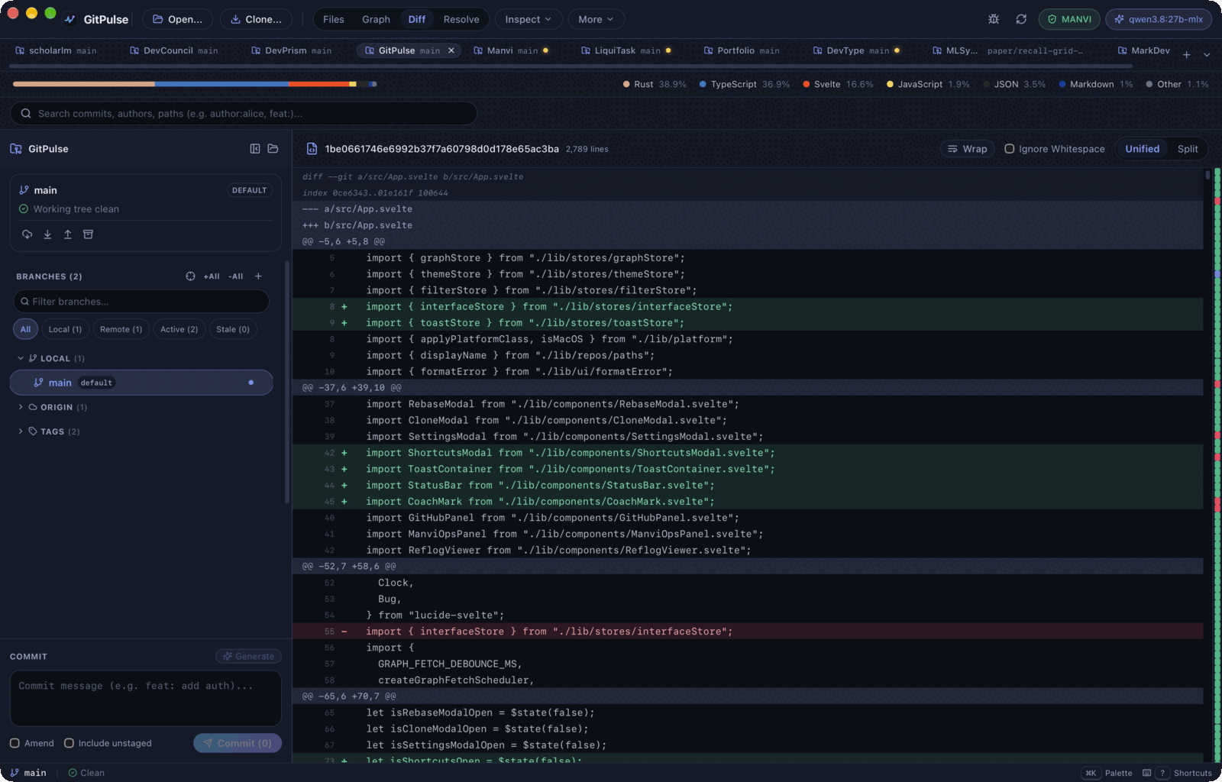Image resolution: width=1222 pixels, height=782 pixels.
Task: Click the push up-arrow icon under main
Action: (x=68, y=234)
